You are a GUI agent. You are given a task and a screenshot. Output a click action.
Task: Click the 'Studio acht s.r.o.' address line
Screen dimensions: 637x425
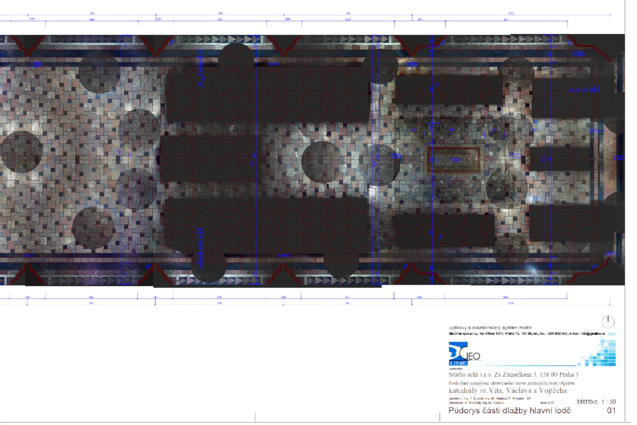(x=513, y=375)
